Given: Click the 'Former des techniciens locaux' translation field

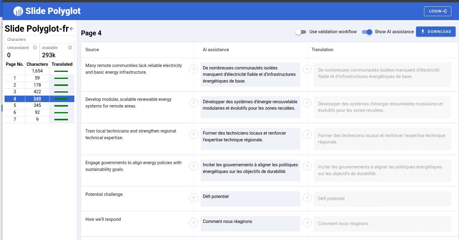Looking at the screenshot, I should (382, 139).
